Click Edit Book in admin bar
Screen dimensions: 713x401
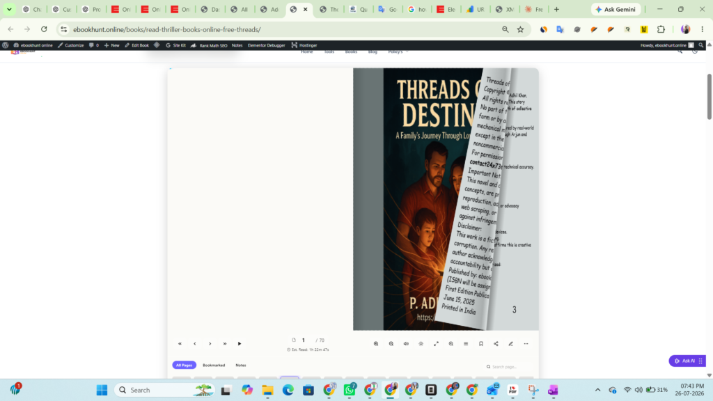click(137, 45)
